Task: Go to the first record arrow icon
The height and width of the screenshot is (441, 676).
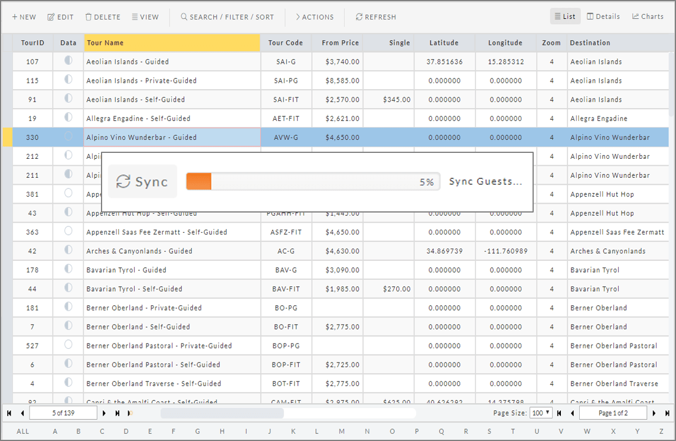Action: (x=9, y=413)
